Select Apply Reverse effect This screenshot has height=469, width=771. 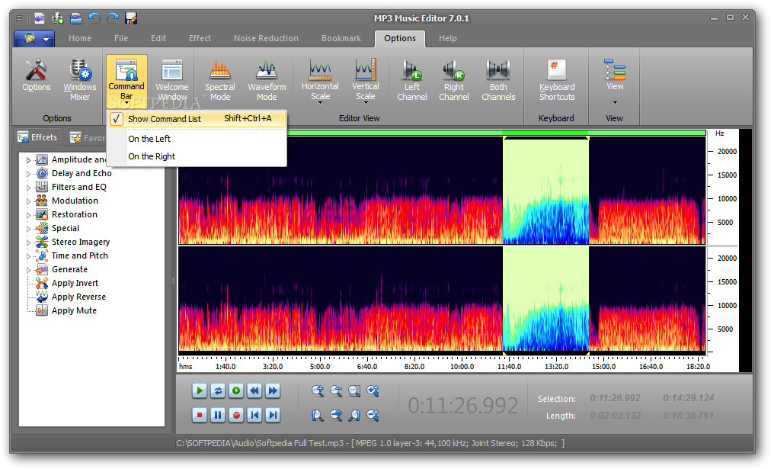click(78, 297)
